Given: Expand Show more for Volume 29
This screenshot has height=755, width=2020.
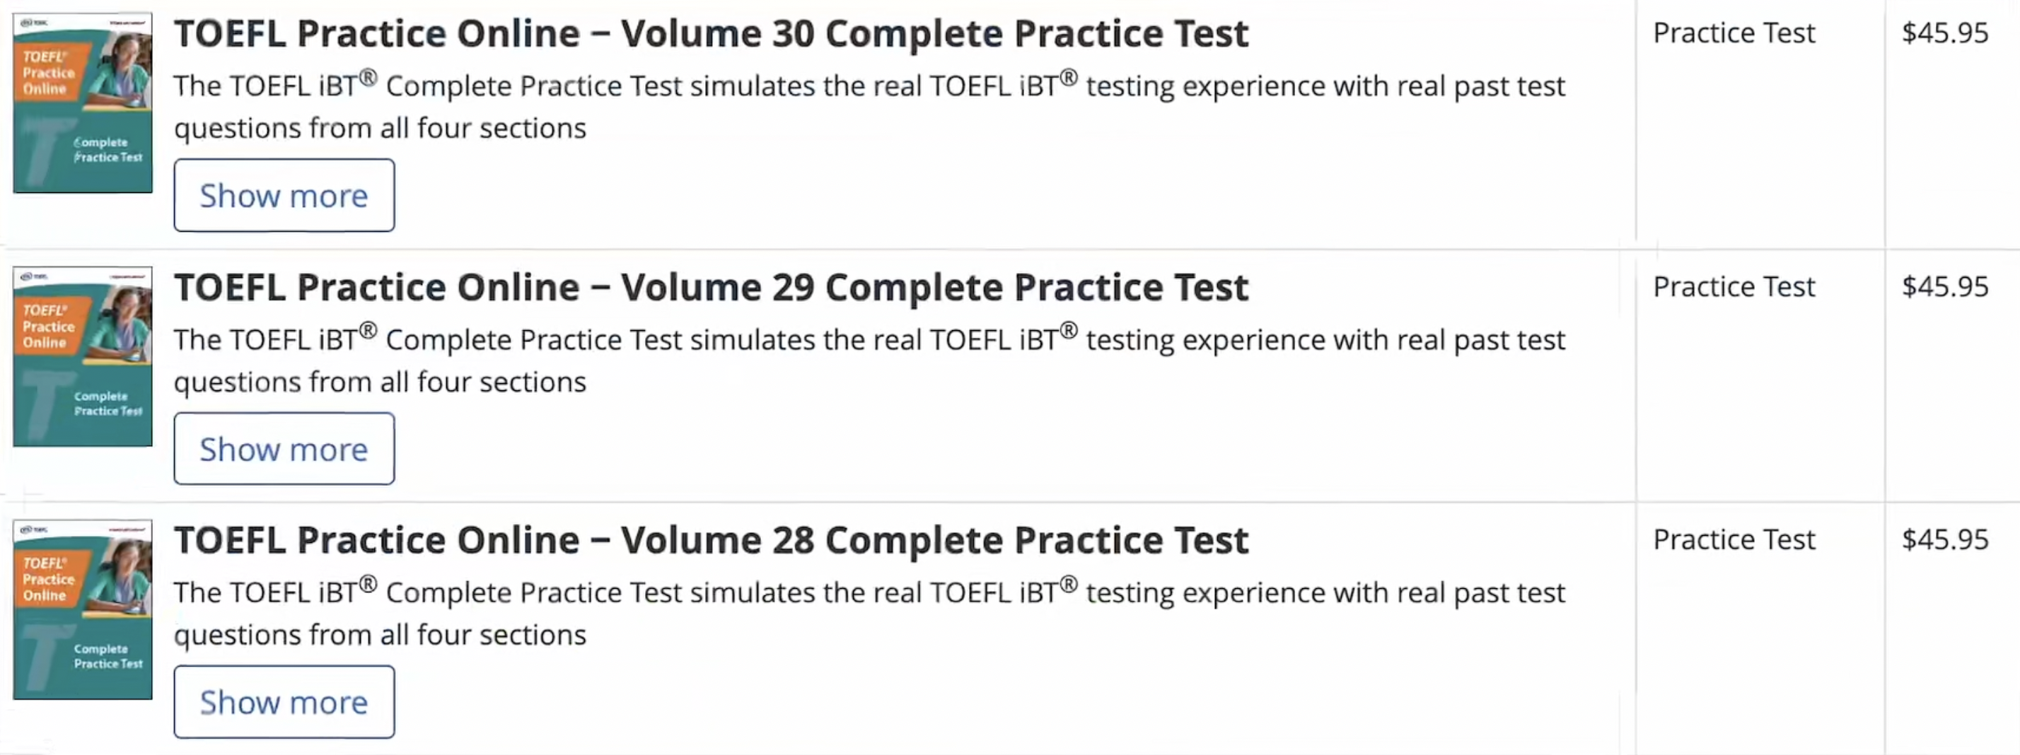Looking at the screenshot, I should (284, 448).
